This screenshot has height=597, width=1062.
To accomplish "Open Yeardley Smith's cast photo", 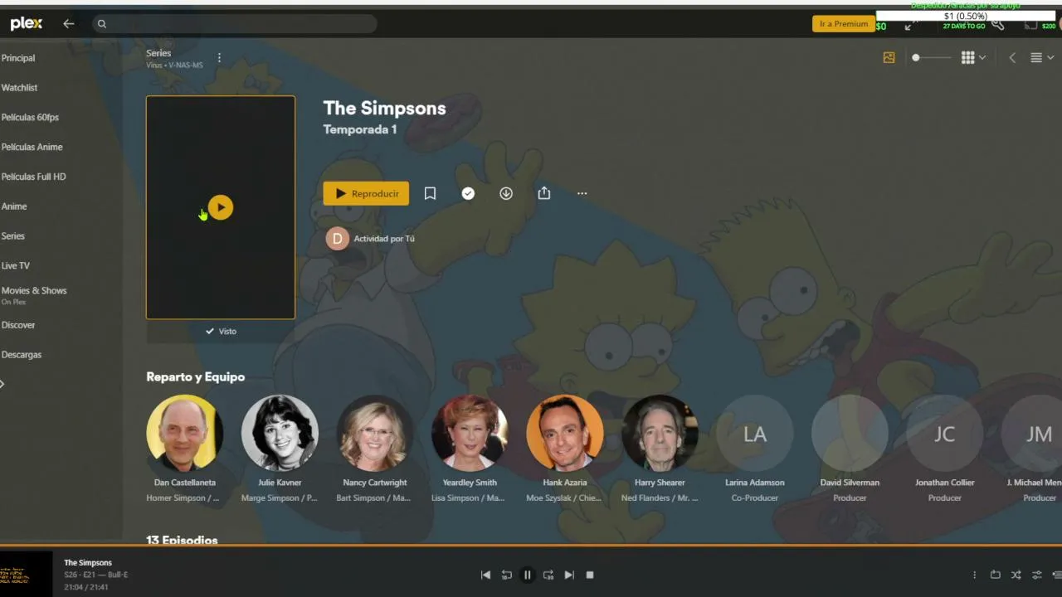I will point(470,433).
